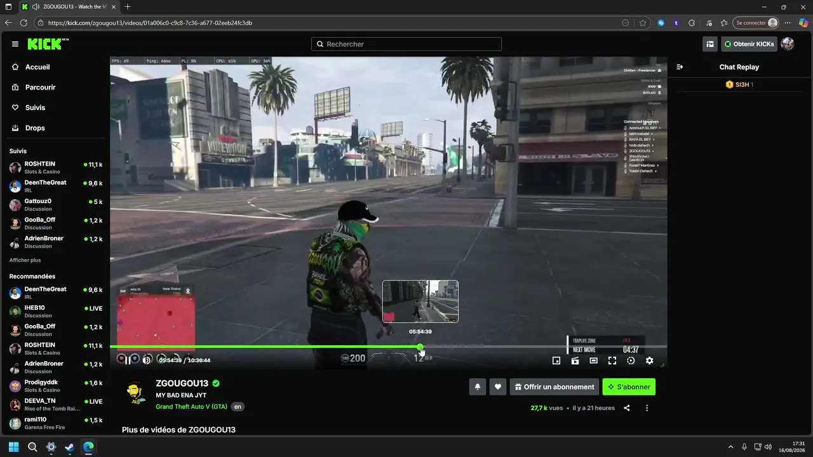Enable picture-in-picture mode

click(556, 361)
